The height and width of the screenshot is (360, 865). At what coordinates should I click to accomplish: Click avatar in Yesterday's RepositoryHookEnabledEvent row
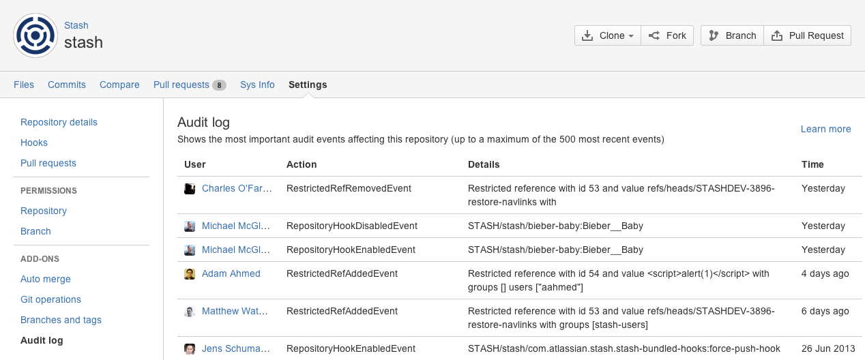pos(190,250)
